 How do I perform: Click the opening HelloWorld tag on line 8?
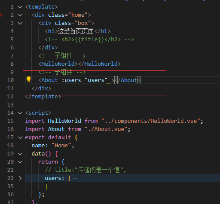[x=58, y=64]
